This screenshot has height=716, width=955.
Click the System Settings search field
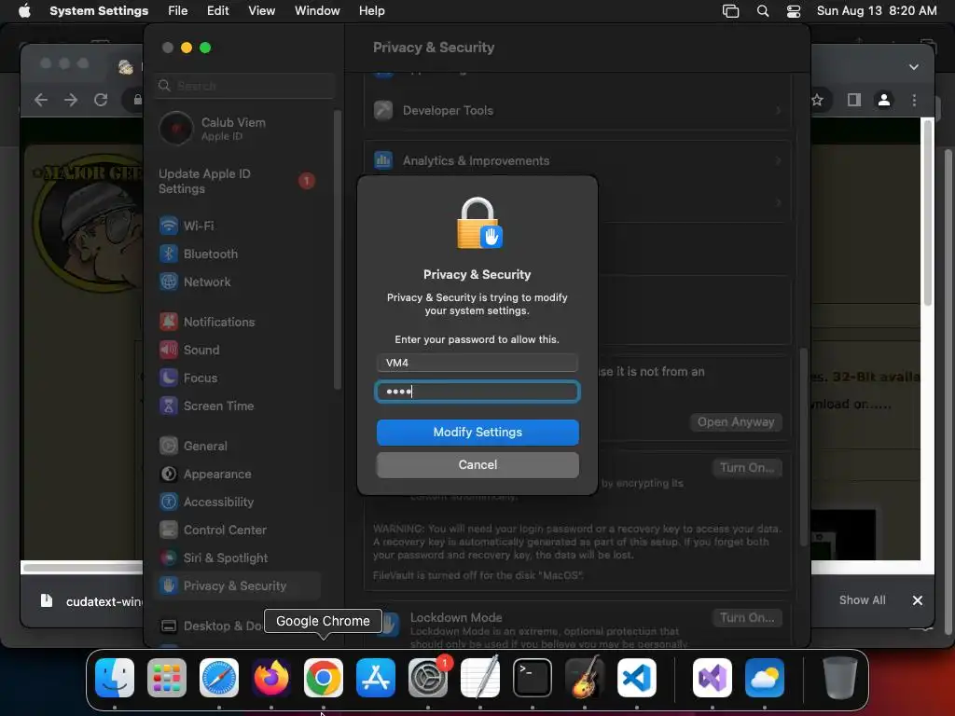[245, 86]
